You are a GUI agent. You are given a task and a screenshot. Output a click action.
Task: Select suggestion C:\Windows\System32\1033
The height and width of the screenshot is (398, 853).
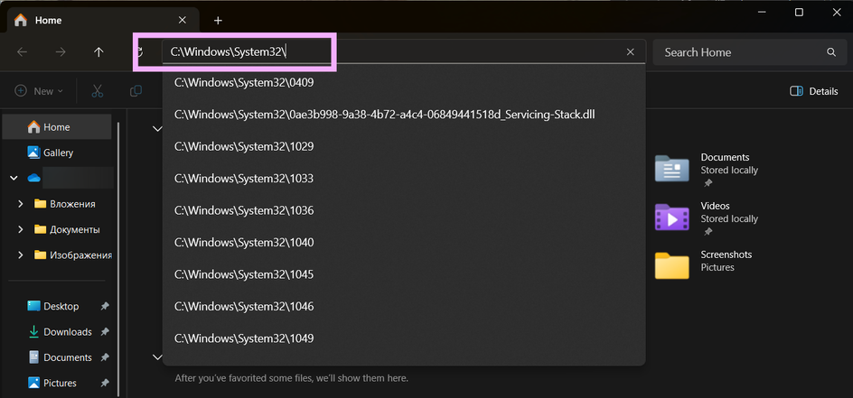(x=404, y=179)
